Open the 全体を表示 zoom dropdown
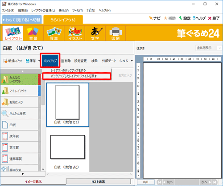The height and width of the screenshot is (186, 223). pos(208,48)
